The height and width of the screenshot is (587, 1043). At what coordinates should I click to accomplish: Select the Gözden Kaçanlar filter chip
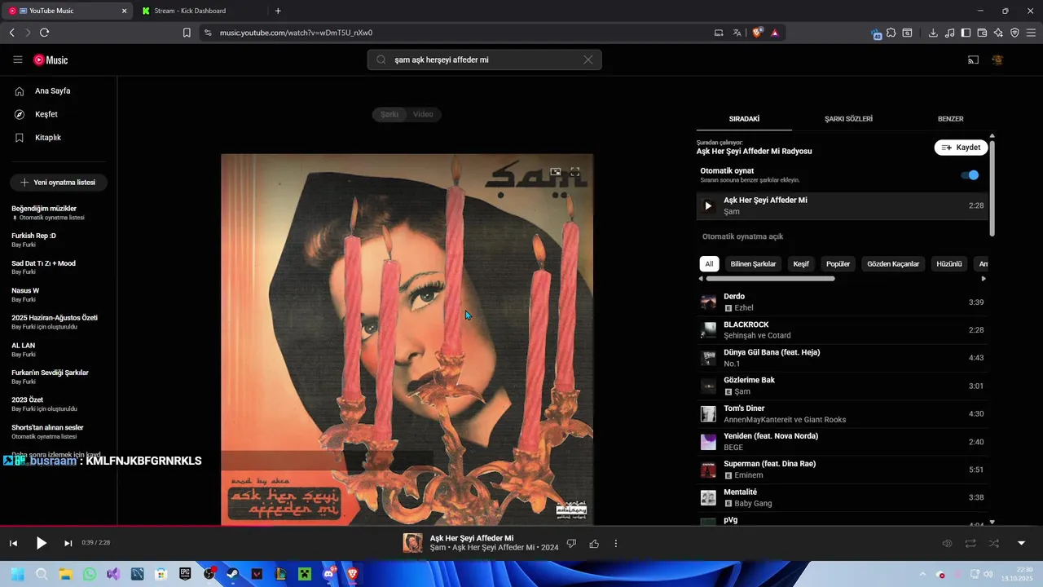(x=893, y=263)
